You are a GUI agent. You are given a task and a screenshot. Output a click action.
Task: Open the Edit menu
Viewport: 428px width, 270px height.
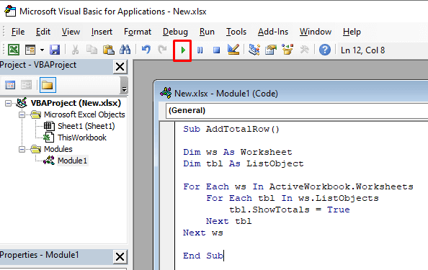click(x=43, y=32)
